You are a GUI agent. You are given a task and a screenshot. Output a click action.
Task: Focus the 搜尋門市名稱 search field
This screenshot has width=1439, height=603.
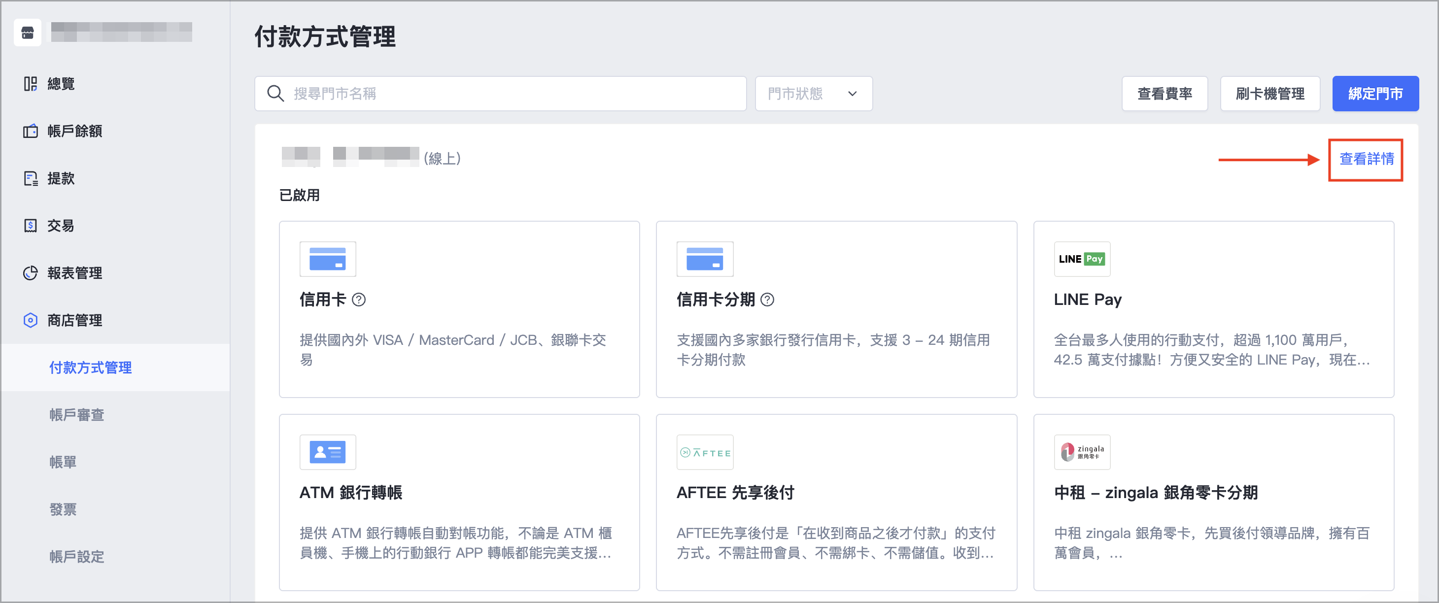coord(501,94)
